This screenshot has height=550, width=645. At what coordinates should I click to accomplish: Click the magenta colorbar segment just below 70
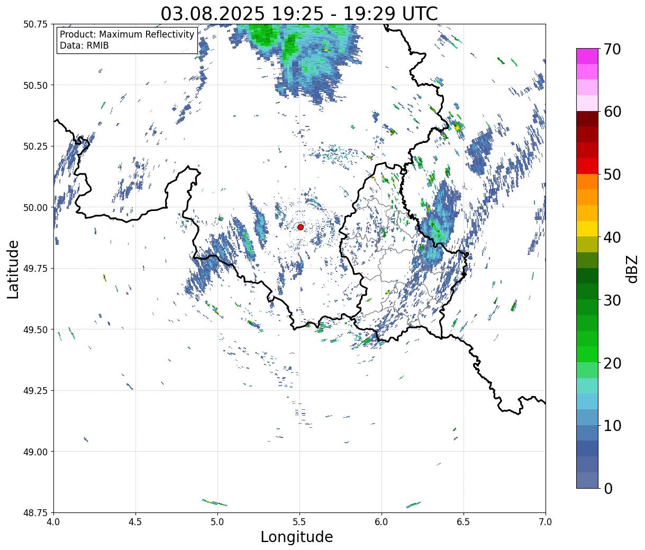pos(587,56)
